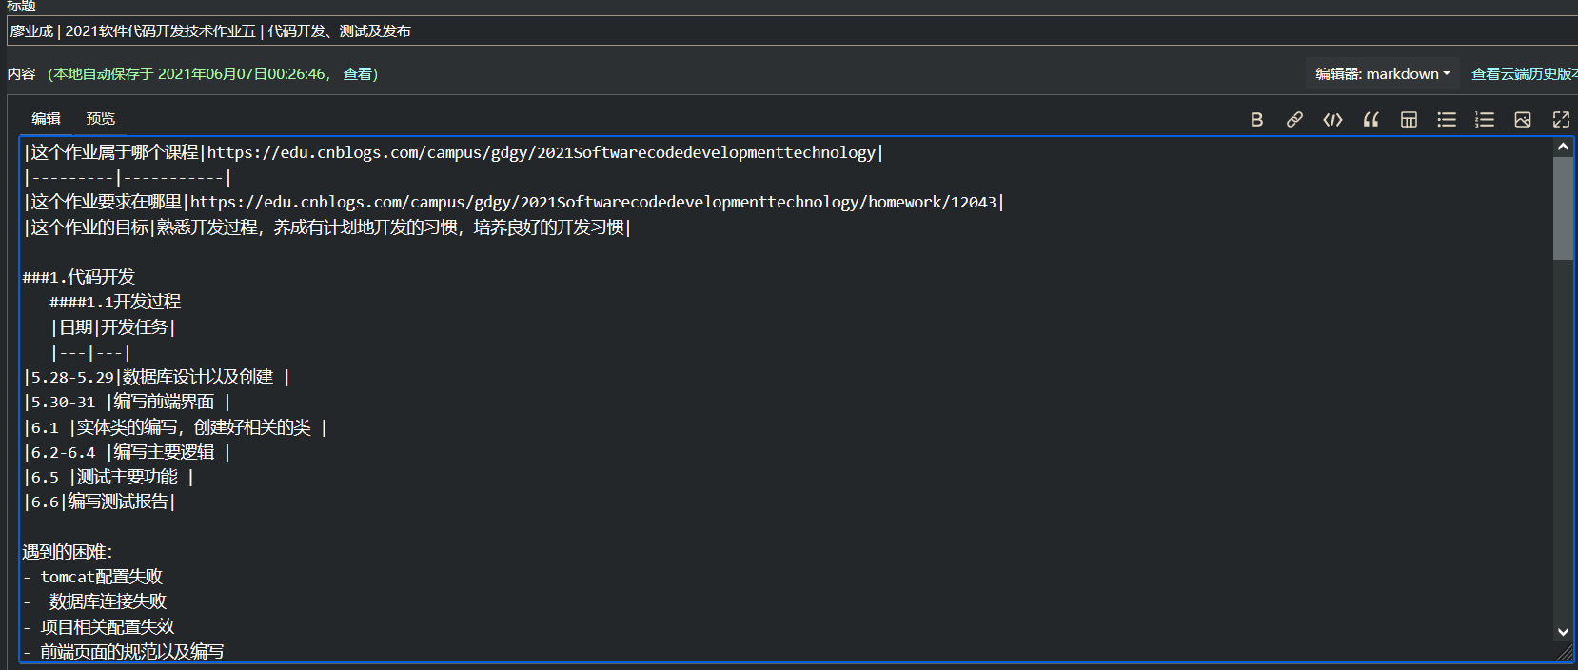
Task: Click the vertical scrollbar thumb in the editor
Action: [x=1563, y=207]
